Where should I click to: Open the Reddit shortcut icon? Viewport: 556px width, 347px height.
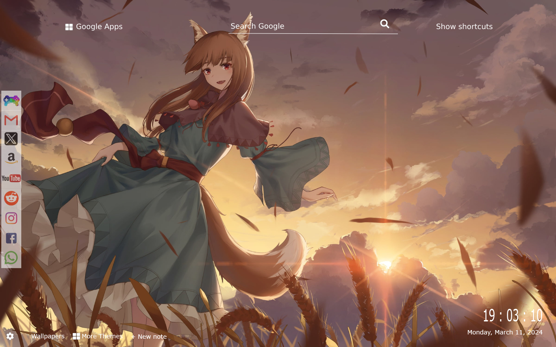point(11,198)
